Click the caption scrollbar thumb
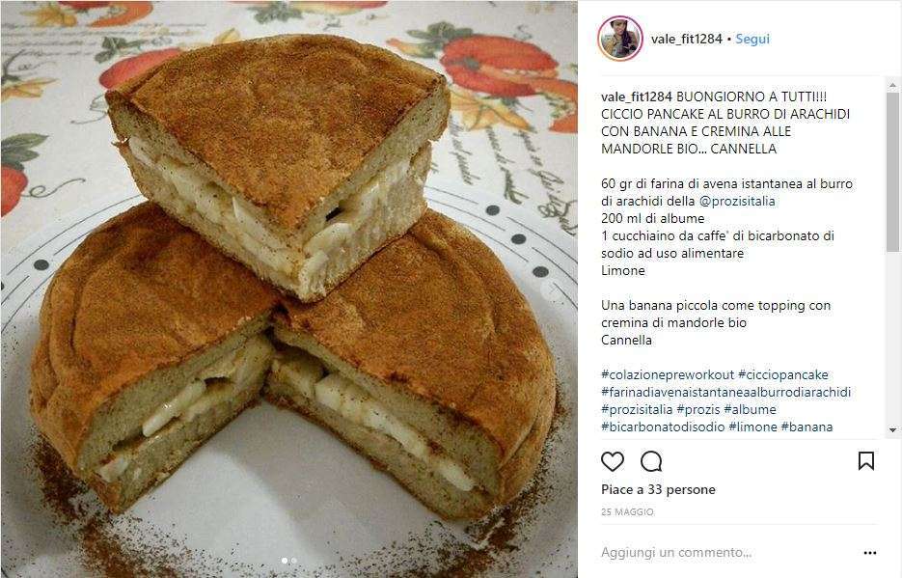The width and height of the screenshot is (902, 578). click(892, 172)
